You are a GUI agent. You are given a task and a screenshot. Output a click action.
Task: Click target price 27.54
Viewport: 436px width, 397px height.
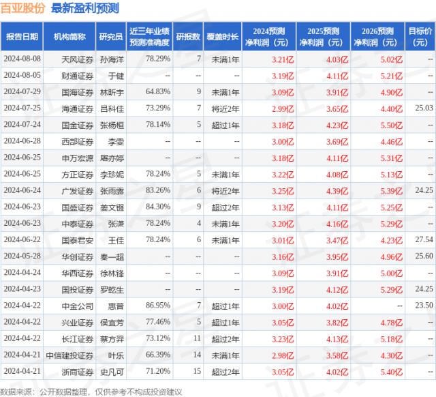(424, 239)
